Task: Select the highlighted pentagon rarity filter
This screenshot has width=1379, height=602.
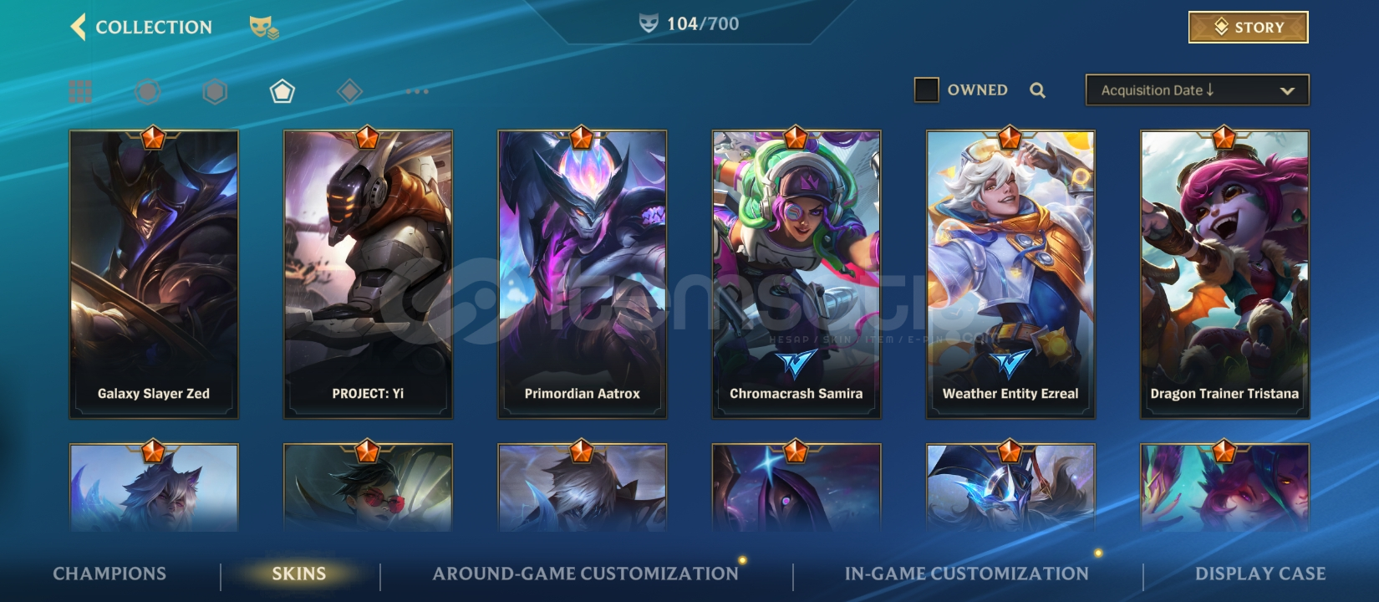Action: click(282, 91)
